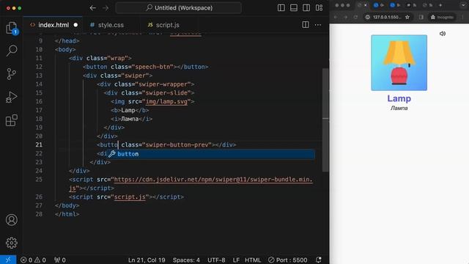Image resolution: width=469 pixels, height=264 pixels.
Task: Go back with the title bar arrow
Action: click(93, 8)
